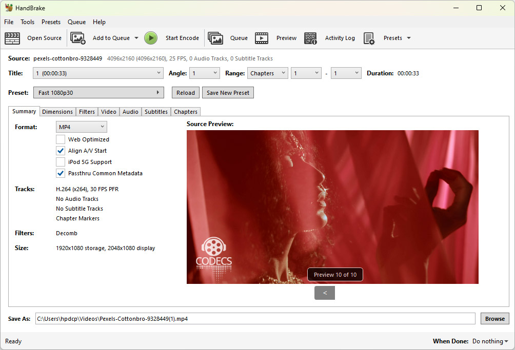Expand the toolbar Presets dropdown arrow
The height and width of the screenshot is (350, 515).
[x=409, y=38]
